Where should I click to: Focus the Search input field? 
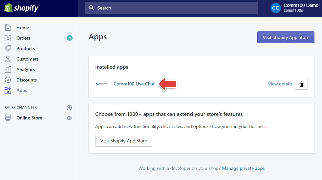click(x=171, y=8)
